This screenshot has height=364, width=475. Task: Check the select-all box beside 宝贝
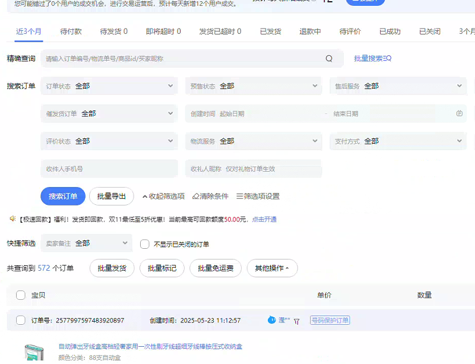coord(21,295)
